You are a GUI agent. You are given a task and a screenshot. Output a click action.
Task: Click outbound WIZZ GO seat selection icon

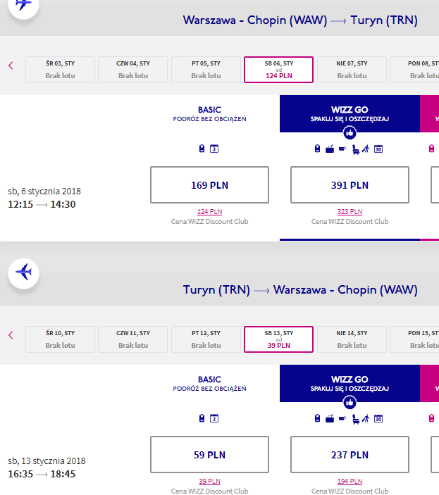pyautogui.click(x=356, y=149)
